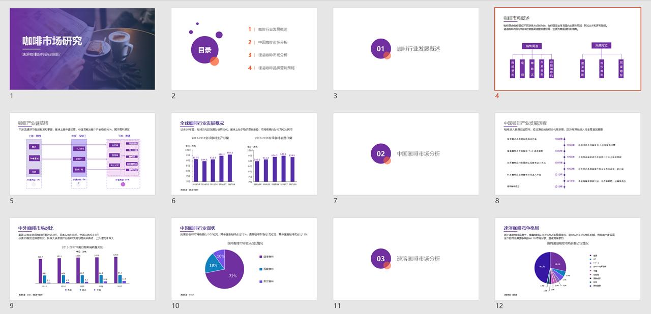Screen dimensions: 651x314
Task: Select the title slide "咖啡市场研究"
Action: (x=81, y=48)
